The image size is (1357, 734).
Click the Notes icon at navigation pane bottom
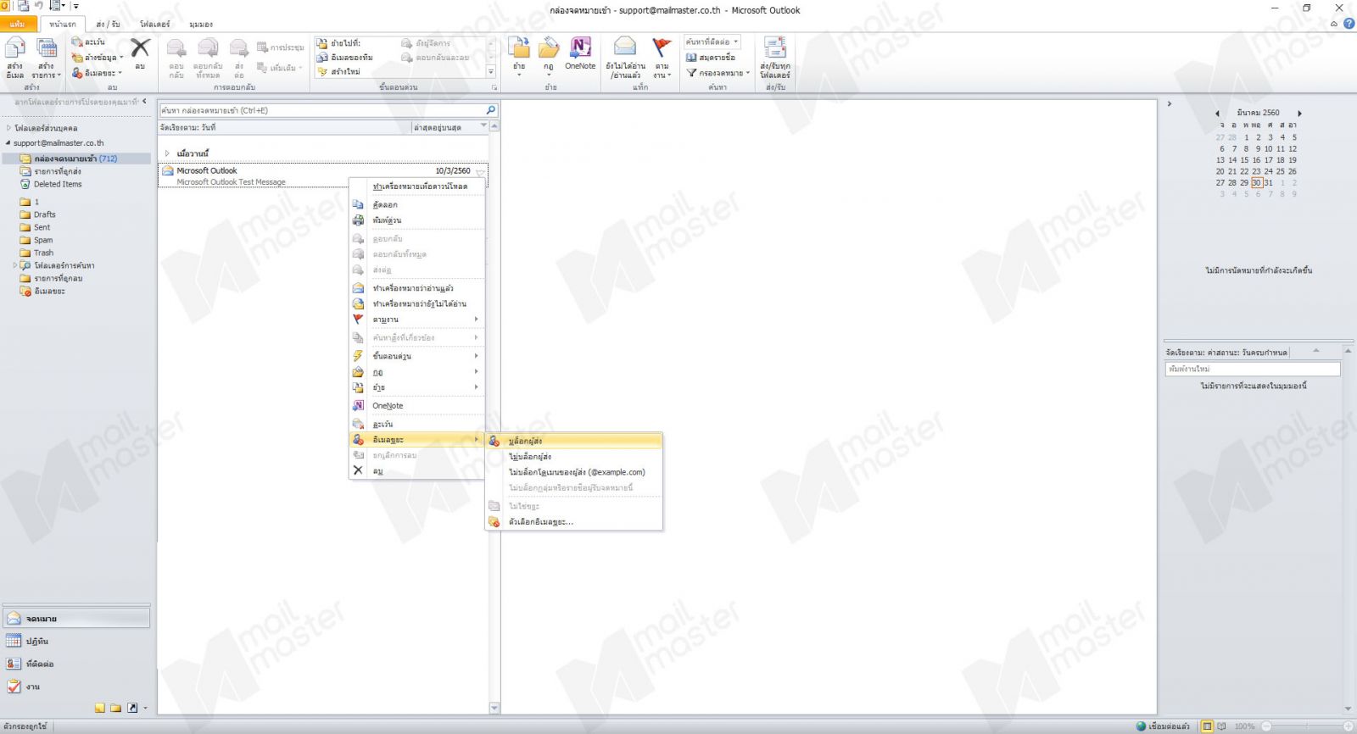pos(100,708)
